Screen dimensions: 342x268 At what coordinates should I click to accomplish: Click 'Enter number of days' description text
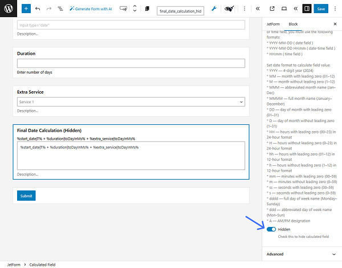click(35, 72)
